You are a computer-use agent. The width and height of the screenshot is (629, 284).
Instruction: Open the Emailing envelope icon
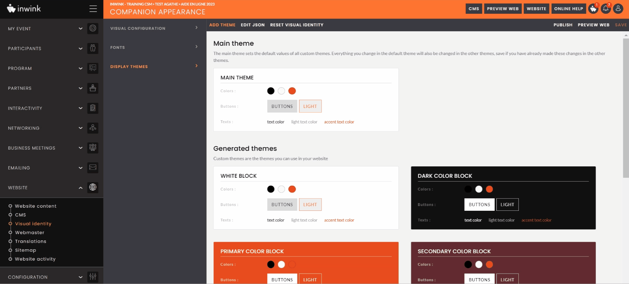93,167
